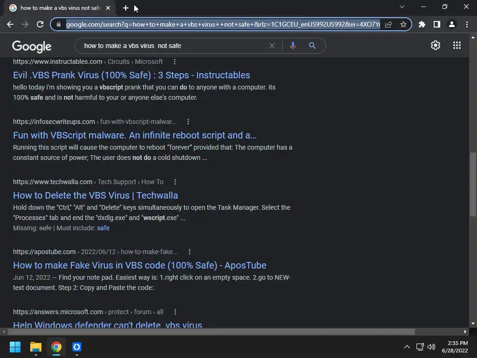Image resolution: width=477 pixels, height=358 pixels.
Task: Open 'Help Windows defender can't delete' result
Action: pyautogui.click(x=108, y=324)
